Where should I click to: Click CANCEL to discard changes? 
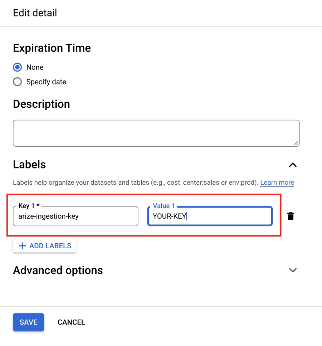(x=71, y=322)
